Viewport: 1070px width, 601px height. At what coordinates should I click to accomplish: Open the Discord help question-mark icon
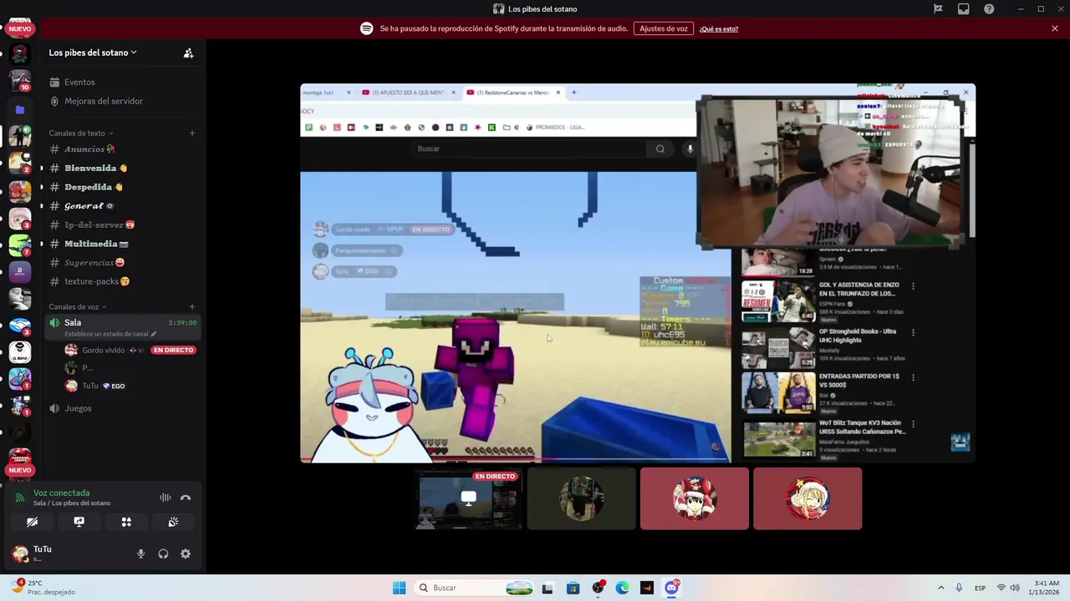pos(989,9)
